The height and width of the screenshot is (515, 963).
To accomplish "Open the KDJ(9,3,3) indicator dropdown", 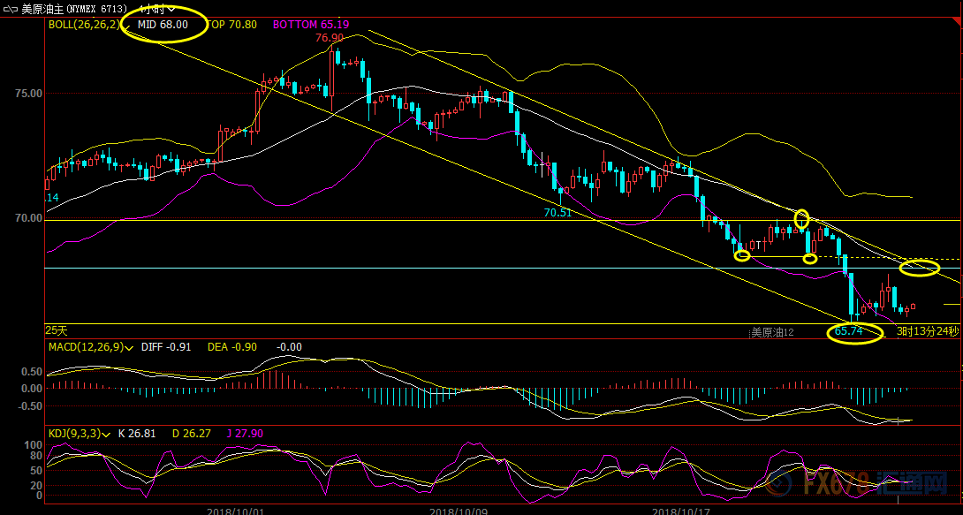I will pyautogui.click(x=104, y=434).
